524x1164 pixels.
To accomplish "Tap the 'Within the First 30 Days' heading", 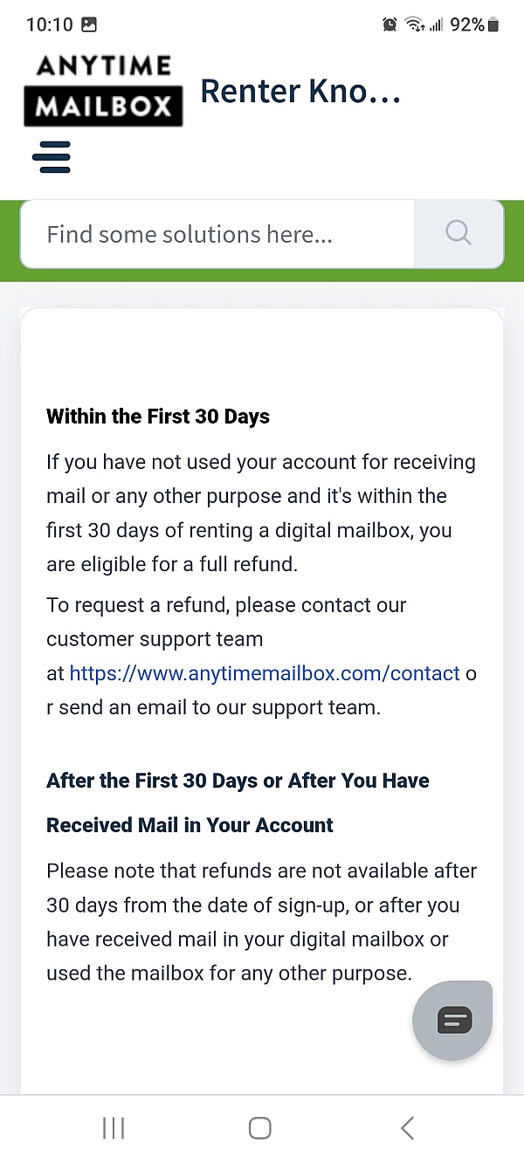I will point(157,417).
